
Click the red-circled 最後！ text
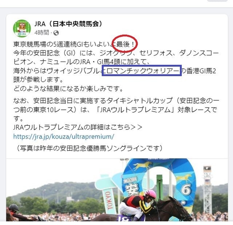click(125, 44)
